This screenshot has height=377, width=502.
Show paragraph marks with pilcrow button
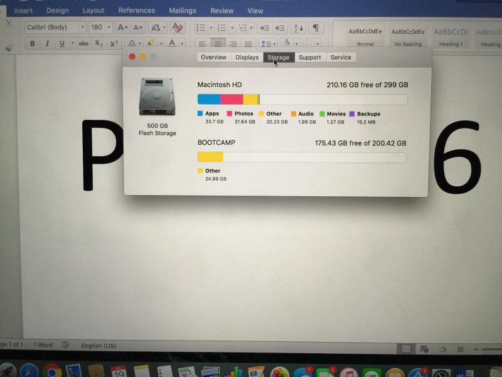(x=316, y=28)
